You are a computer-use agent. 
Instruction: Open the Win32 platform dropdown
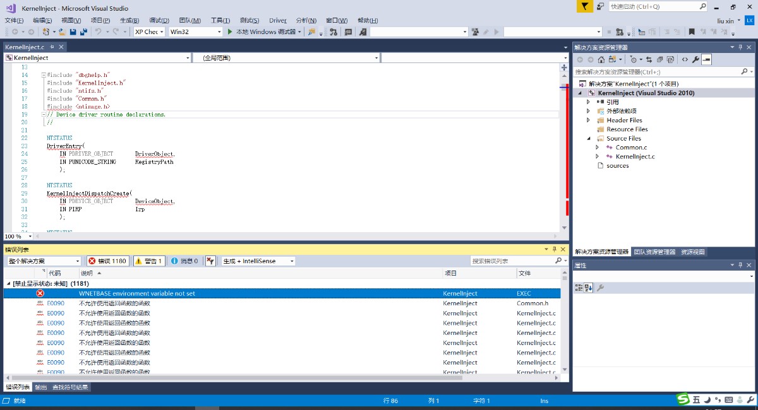pyautogui.click(x=196, y=32)
